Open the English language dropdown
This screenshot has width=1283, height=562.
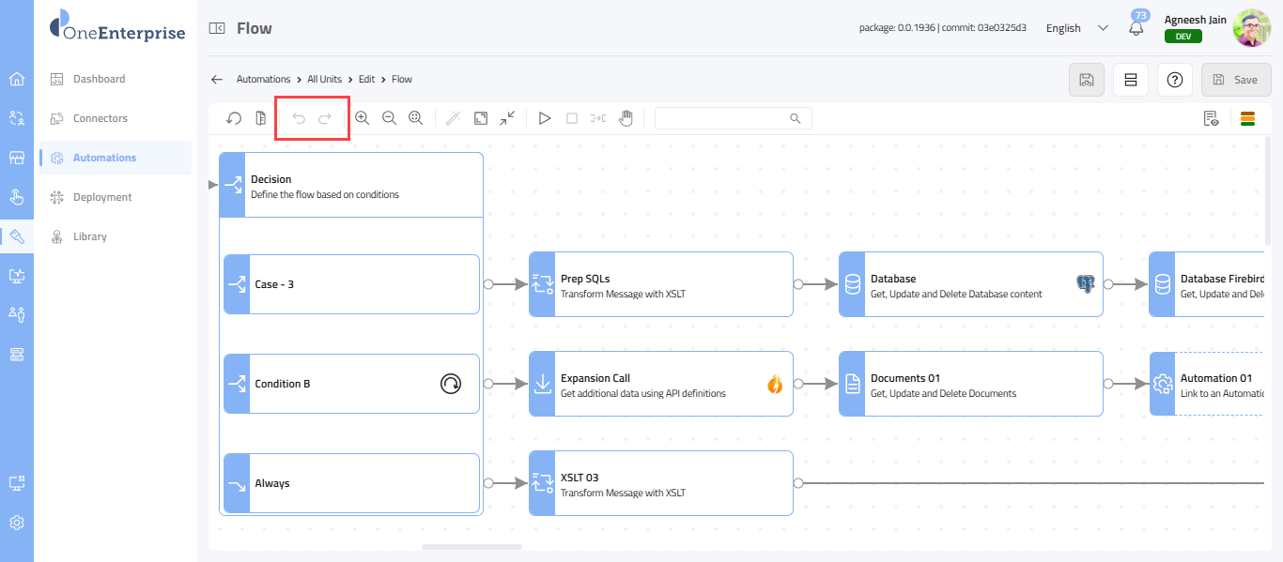click(x=1077, y=28)
